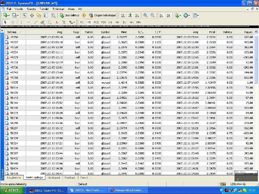The image size is (259, 194).
Task: Select order row 49995 eurusd
Action: (129, 82)
